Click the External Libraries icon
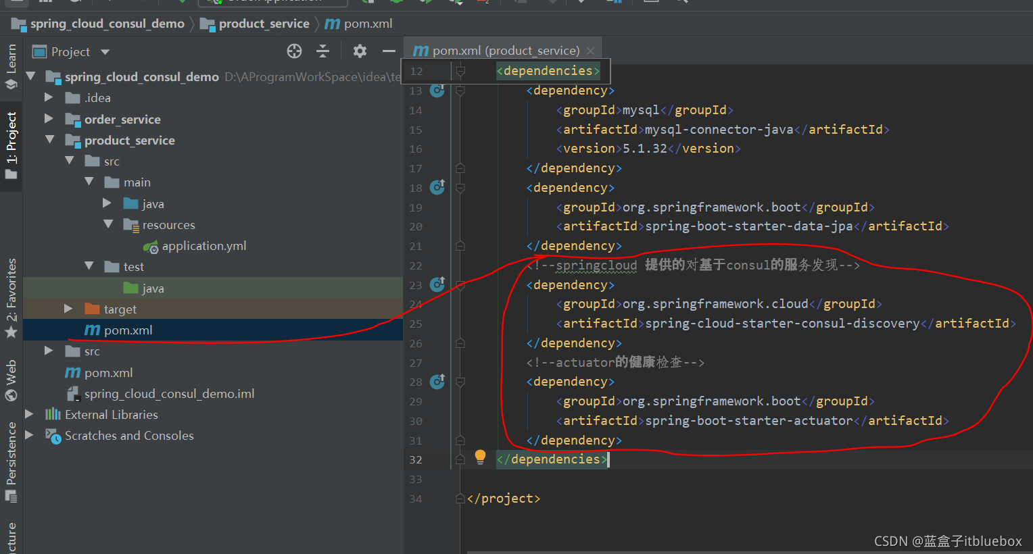This screenshot has width=1033, height=554. point(53,414)
